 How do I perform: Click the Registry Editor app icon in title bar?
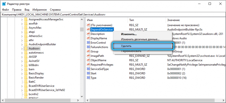pos(4,4)
